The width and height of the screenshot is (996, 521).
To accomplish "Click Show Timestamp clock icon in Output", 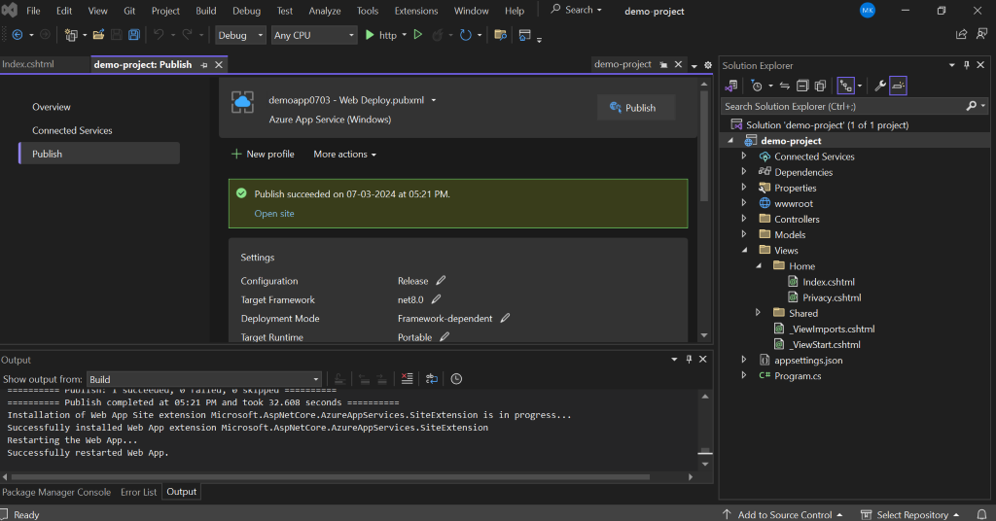I will [456, 379].
